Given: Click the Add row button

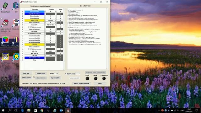Looking at the screenshot, I should tap(26, 73).
